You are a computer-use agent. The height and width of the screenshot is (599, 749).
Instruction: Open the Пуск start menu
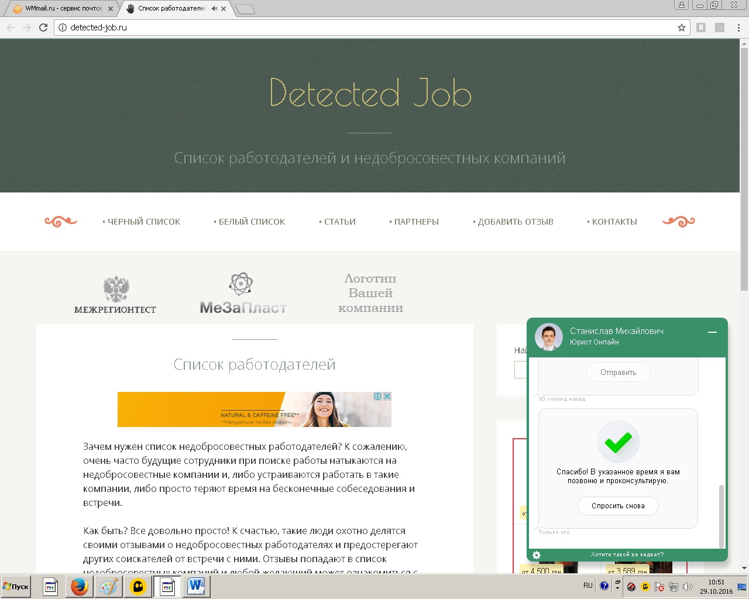[x=16, y=586]
